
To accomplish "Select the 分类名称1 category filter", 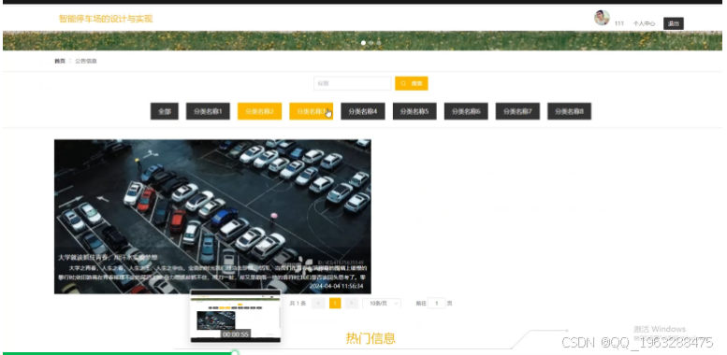I will click(208, 111).
